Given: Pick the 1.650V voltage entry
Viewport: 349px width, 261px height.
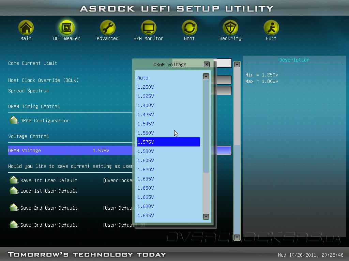Looking at the screenshot, I should click(168, 188).
